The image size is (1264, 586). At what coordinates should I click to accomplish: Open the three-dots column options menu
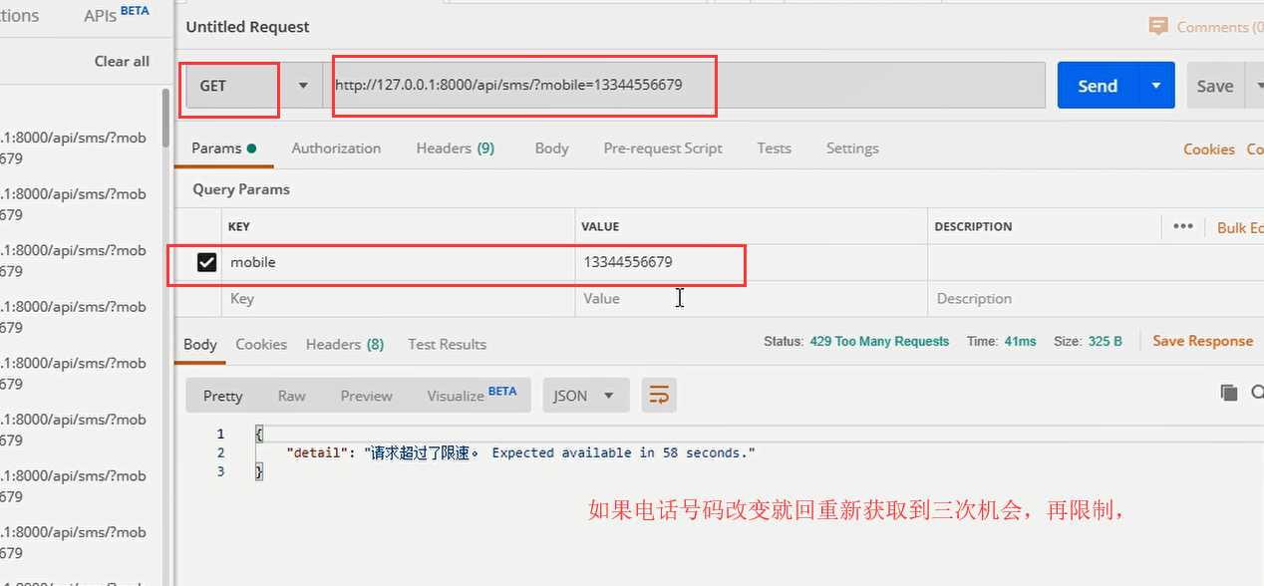pyautogui.click(x=1183, y=226)
